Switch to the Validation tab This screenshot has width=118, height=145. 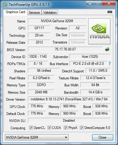click(50, 13)
